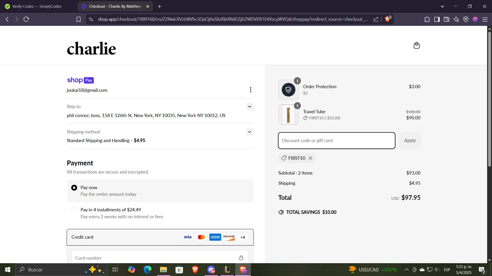The height and width of the screenshot is (276, 492).
Task: Share this page icon
Action: point(376,19)
